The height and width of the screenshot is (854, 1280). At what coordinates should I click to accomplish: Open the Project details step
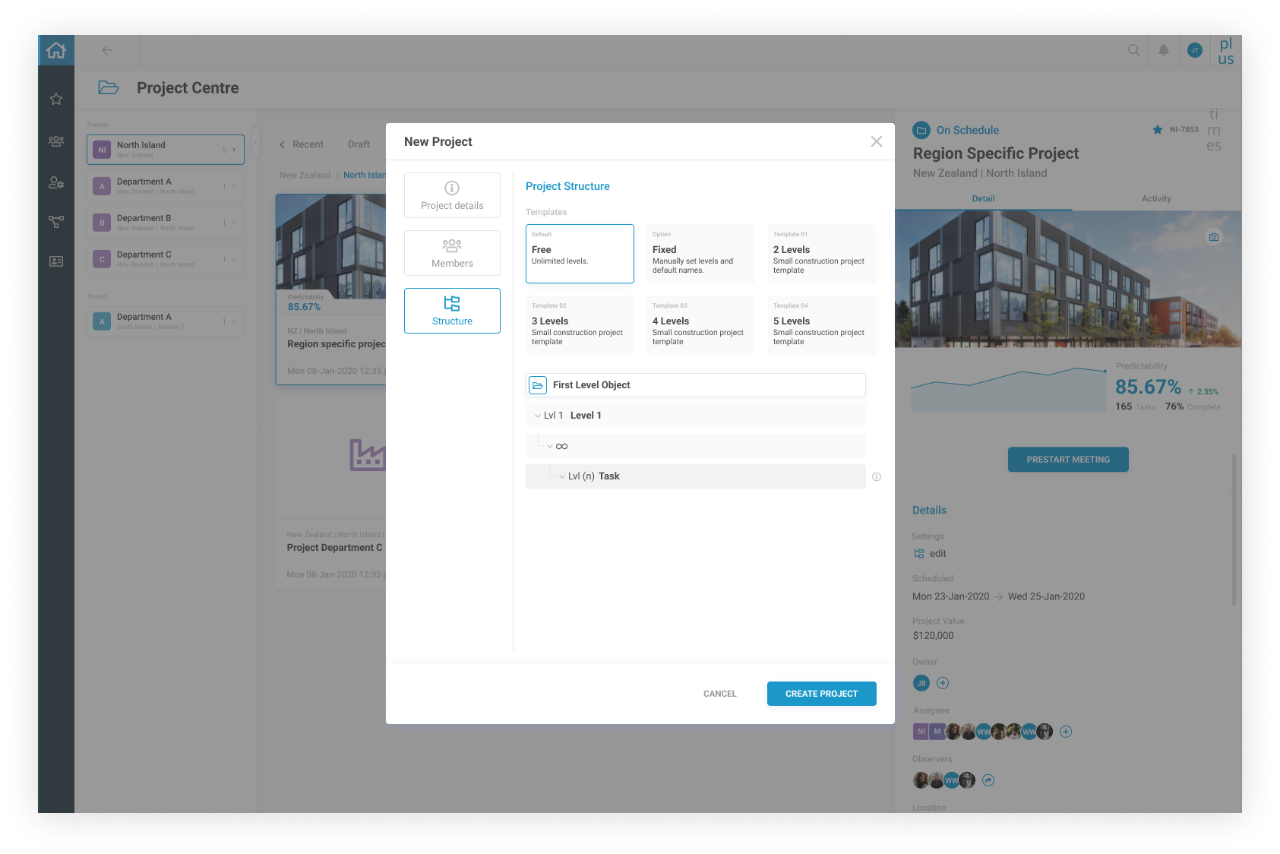pos(452,195)
